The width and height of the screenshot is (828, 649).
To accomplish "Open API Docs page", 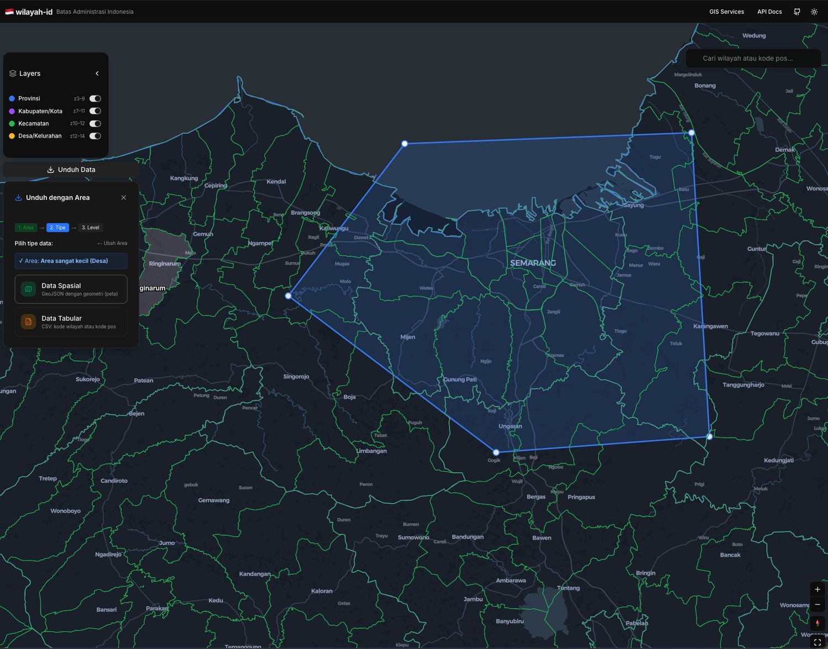I will tap(769, 12).
